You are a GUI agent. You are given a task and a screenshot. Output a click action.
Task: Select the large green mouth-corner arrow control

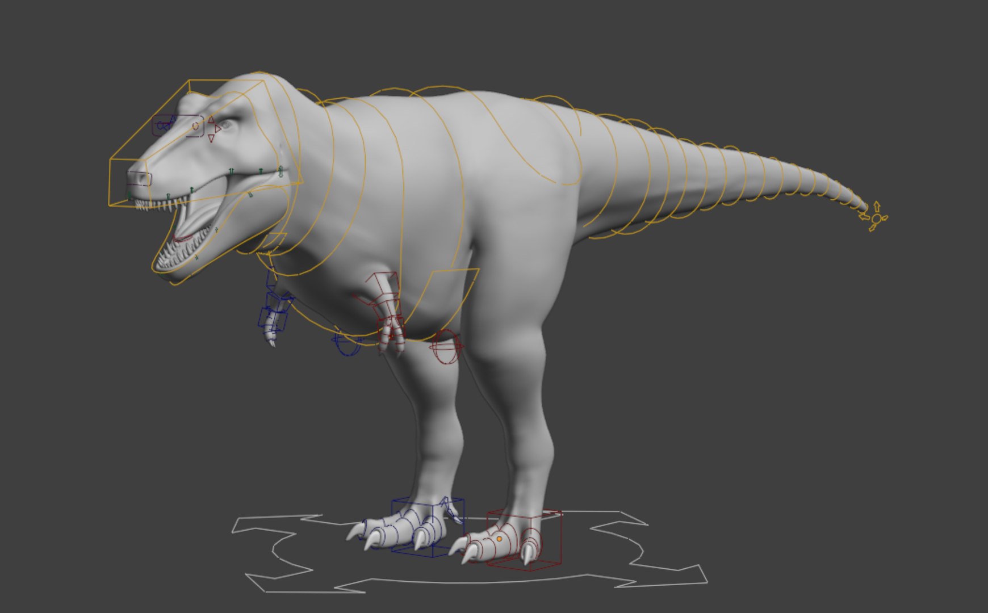point(281,171)
